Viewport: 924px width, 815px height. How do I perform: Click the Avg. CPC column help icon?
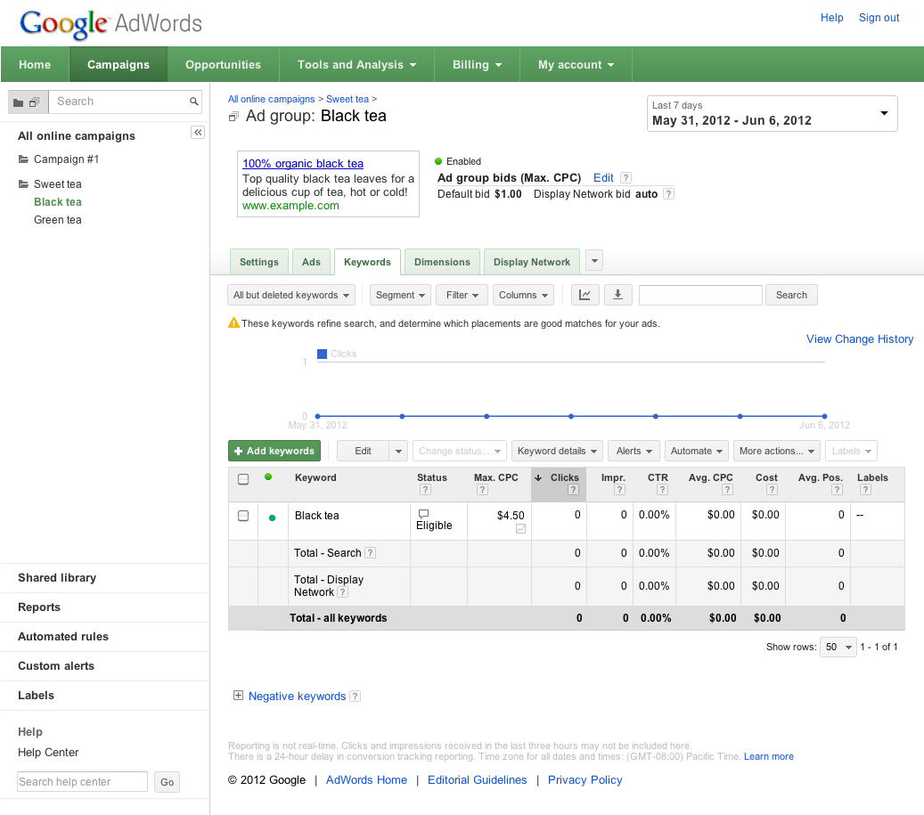tap(727, 490)
